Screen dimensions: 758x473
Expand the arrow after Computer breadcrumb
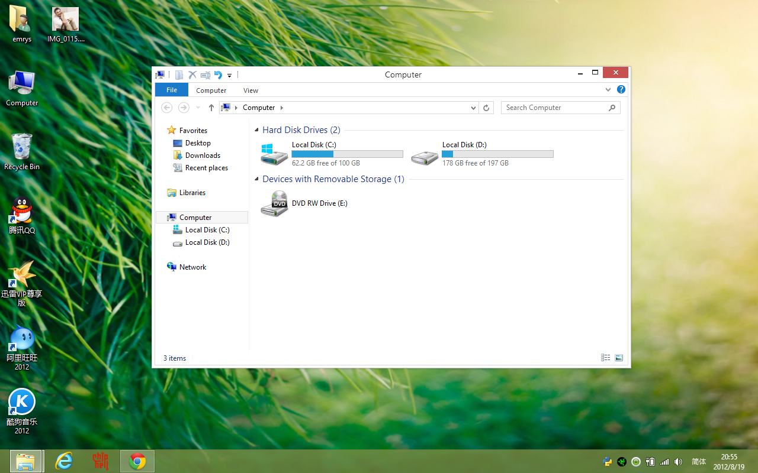click(x=282, y=108)
